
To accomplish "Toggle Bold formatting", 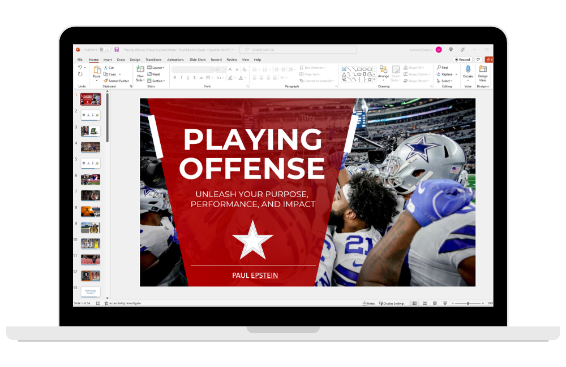I will click(175, 78).
